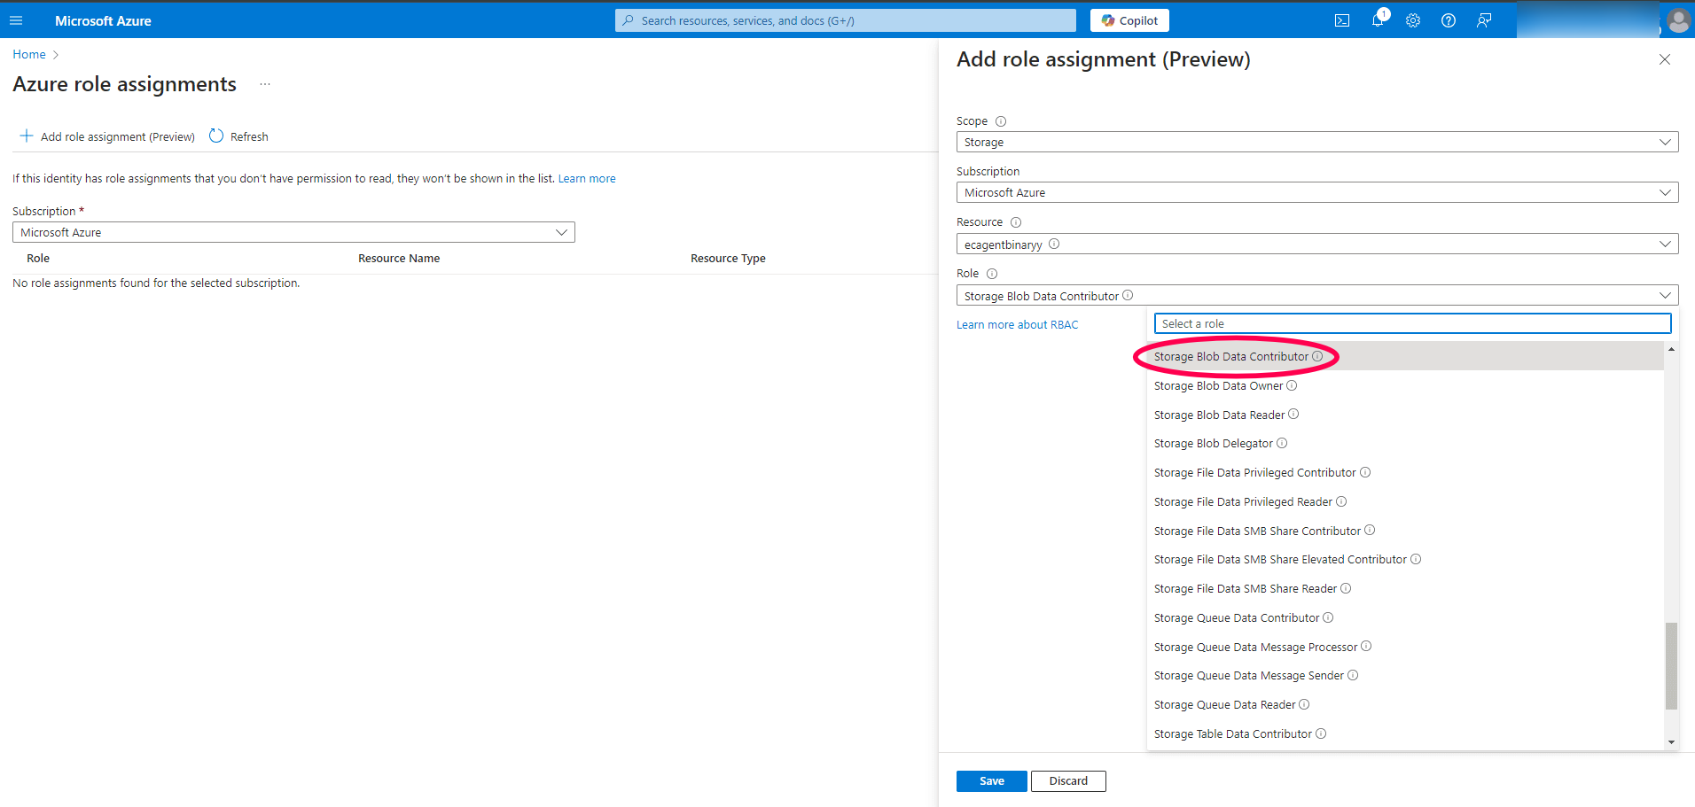Click the role list scrollbar down arrow
This screenshot has width=1695, height=807.
coord(1671,742)
